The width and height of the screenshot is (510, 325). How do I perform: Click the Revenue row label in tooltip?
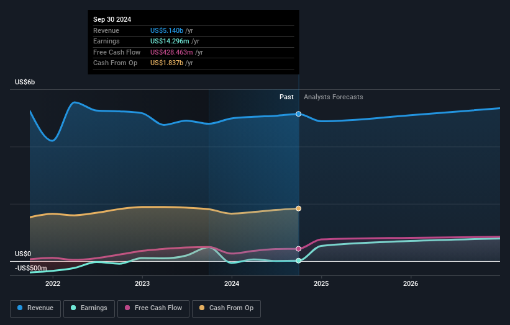106,30
